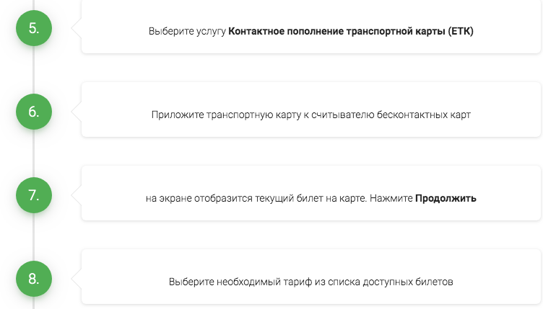The image size is (543, 309).
Task: Click the text Приложите транспортную карту к считывателю
Action: tap(264, 115)
